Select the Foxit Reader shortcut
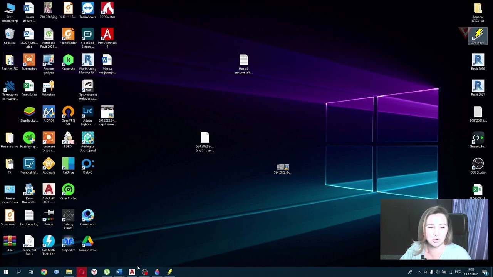This screenshot has width=493, height=277. click(x=68, y=36)
